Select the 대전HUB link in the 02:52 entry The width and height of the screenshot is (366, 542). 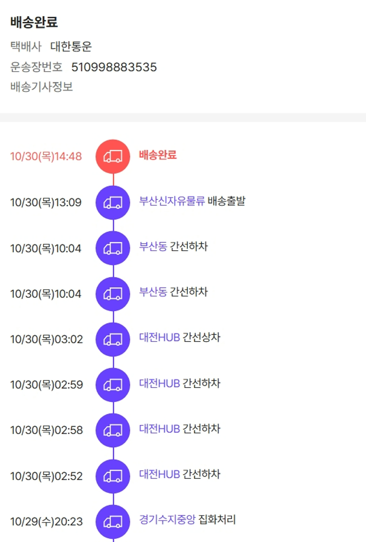click(159, 474)
